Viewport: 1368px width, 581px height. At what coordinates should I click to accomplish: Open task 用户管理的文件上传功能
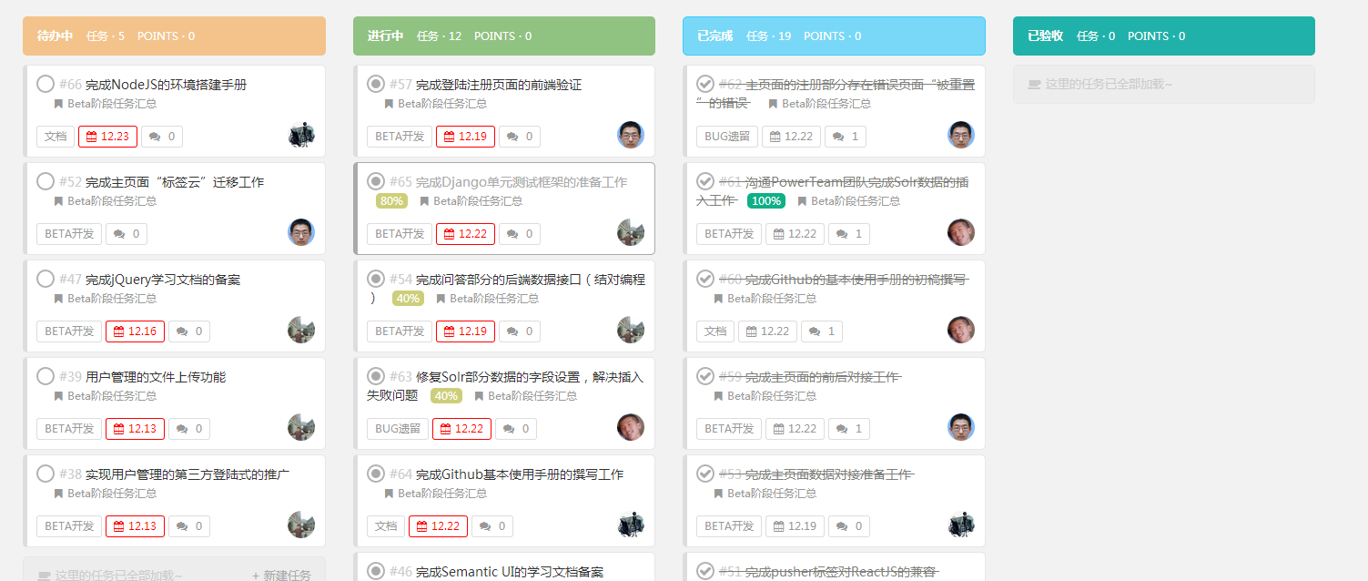tap(156, 377)
